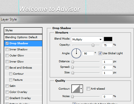Click the Distance value field
Image resolution: width=134 pixels, height=104 pixels.
click(107, 62)
